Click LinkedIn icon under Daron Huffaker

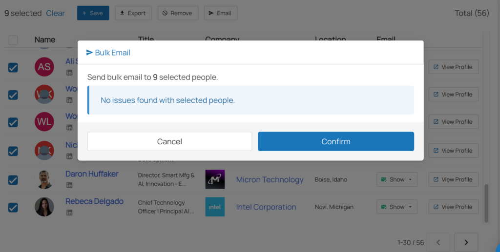[x=69, y=185]
